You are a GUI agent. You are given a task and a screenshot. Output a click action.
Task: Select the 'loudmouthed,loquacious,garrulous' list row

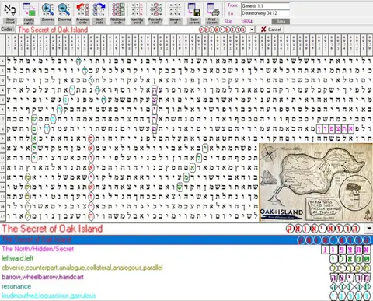[186, 296]
